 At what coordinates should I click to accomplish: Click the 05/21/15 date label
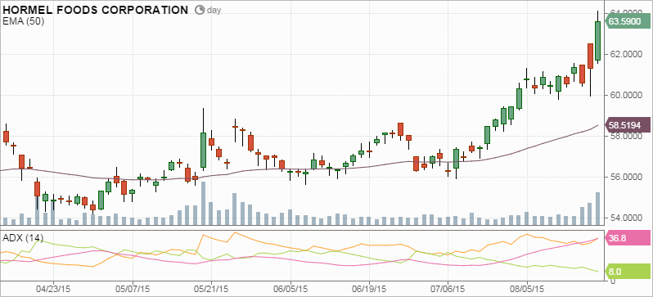(211, 288)
